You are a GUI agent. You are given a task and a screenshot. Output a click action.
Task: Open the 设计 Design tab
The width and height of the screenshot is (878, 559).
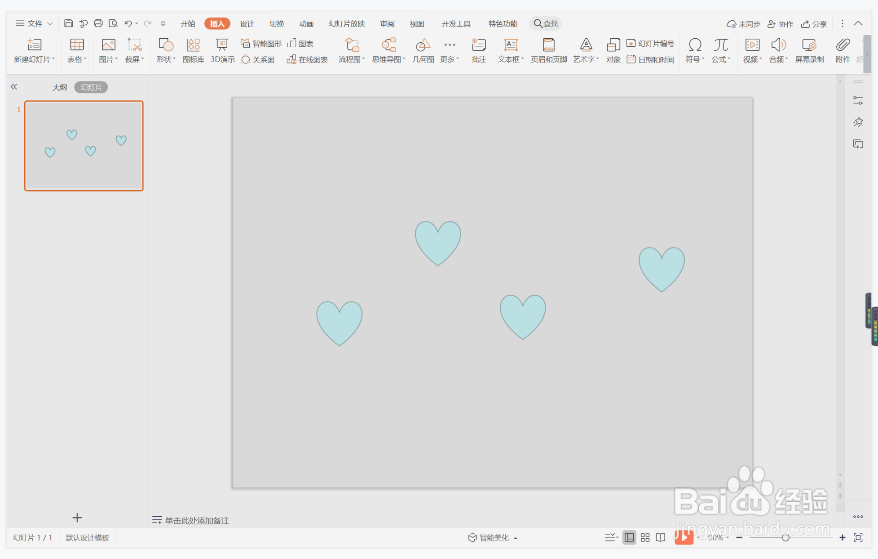(247, 24)
